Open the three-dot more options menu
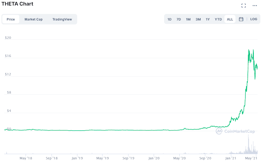 click(255, 5)
